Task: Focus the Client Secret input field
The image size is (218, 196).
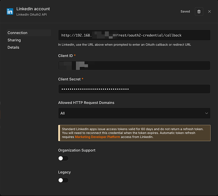Action: (x=134, y=89)
